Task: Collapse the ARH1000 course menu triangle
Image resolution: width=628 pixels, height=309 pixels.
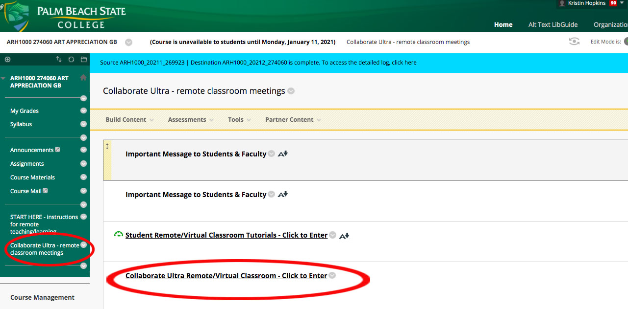Action: point(3,78)
